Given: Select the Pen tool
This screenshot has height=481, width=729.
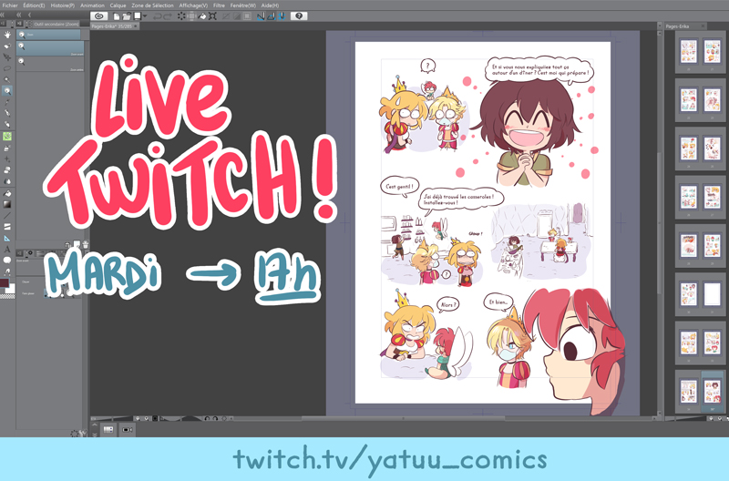Looking at the screenshot, I should 7,113.
